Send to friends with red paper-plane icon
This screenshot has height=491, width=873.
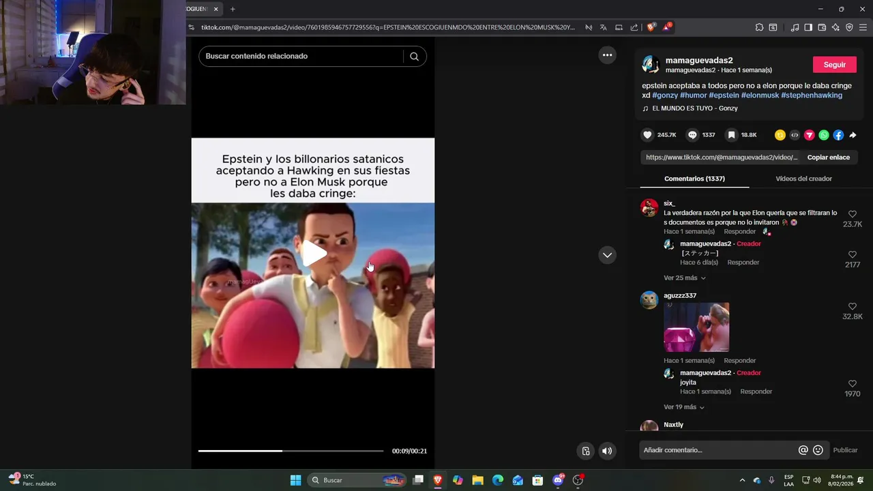pyautogui.click(x=810, y=135)
